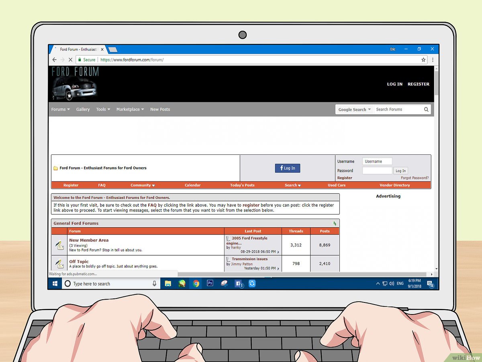Click the browser back arrow
This screenshot has height=362, width=482.
tap(55, 60)
